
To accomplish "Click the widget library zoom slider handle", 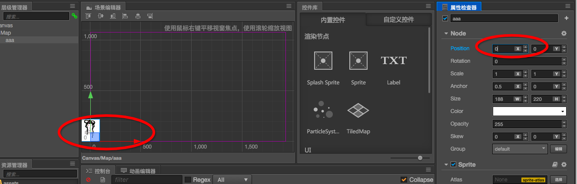I will click(x=420, y=158).
